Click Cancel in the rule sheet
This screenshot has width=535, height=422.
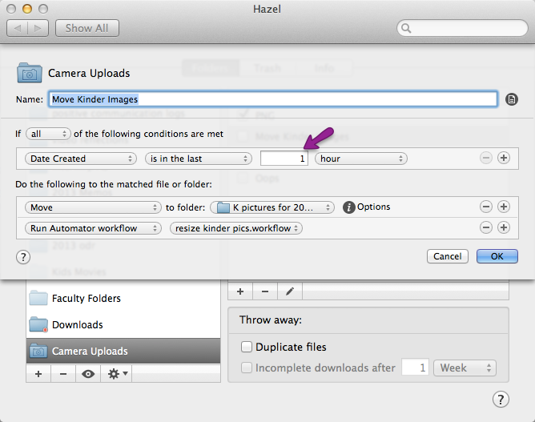tap(448, 256)
